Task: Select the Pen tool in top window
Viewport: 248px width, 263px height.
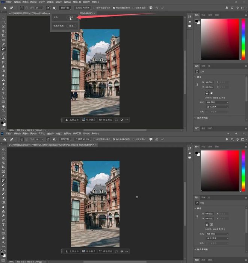Action: 3,88
